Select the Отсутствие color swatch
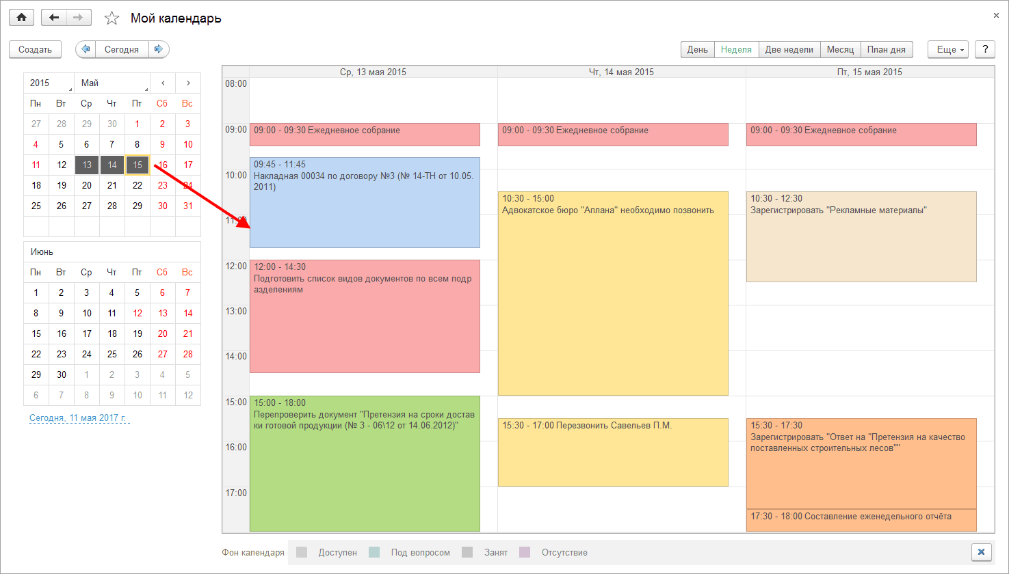 tap(525, 552)
